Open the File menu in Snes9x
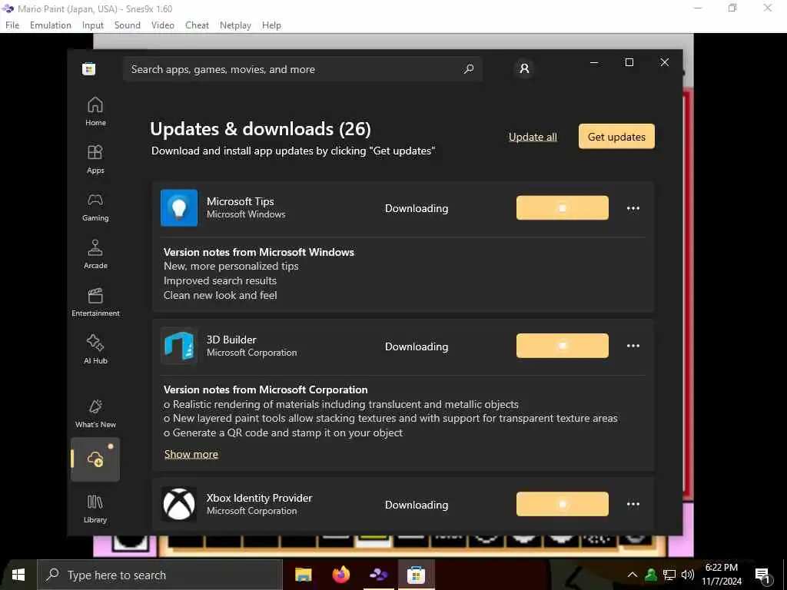The width and height of the screenshot is (787, 590). [12, 25]
